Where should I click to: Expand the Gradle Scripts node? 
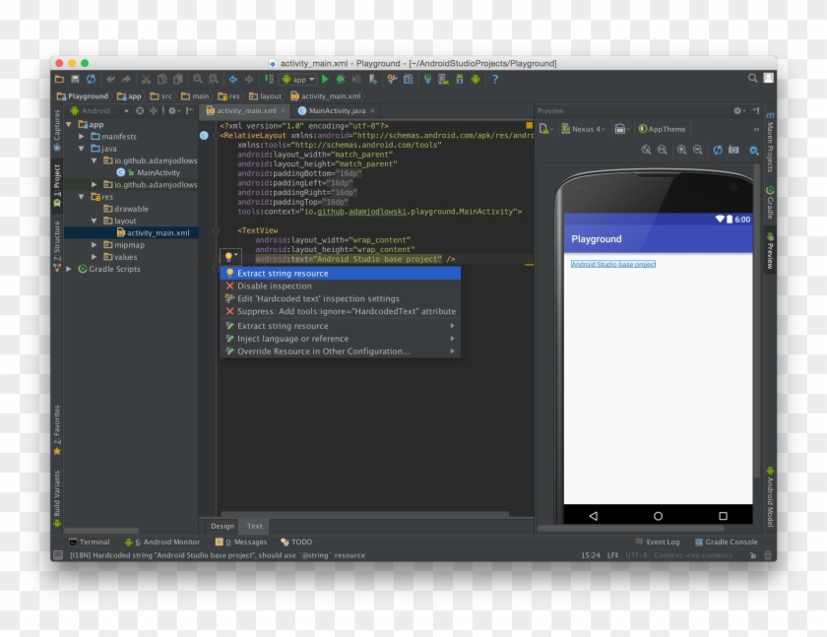pyautogui.click(x=69, y=269)
